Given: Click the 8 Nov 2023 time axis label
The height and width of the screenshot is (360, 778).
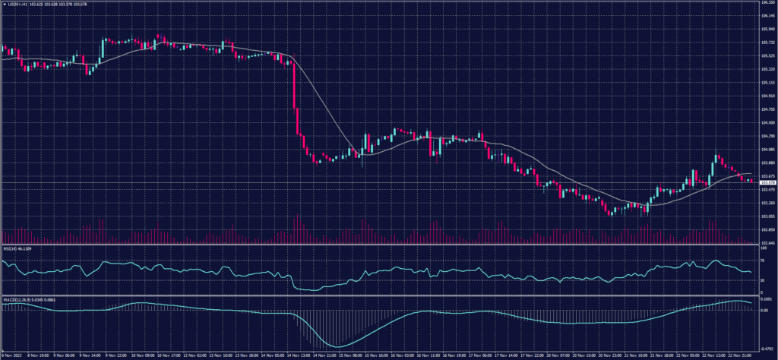Looking at the screenshot, I should pyautogui.click(x=11, y=355).
